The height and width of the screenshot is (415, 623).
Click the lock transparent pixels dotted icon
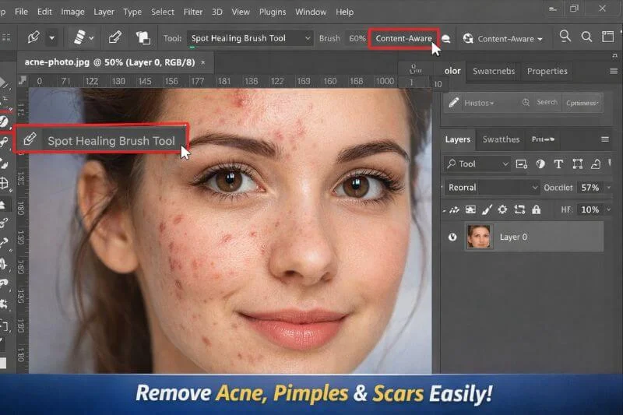[454, 209]
